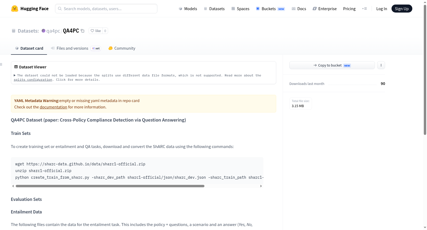Open the Enterprise page
427x230 pixels.
pos(325,9)
